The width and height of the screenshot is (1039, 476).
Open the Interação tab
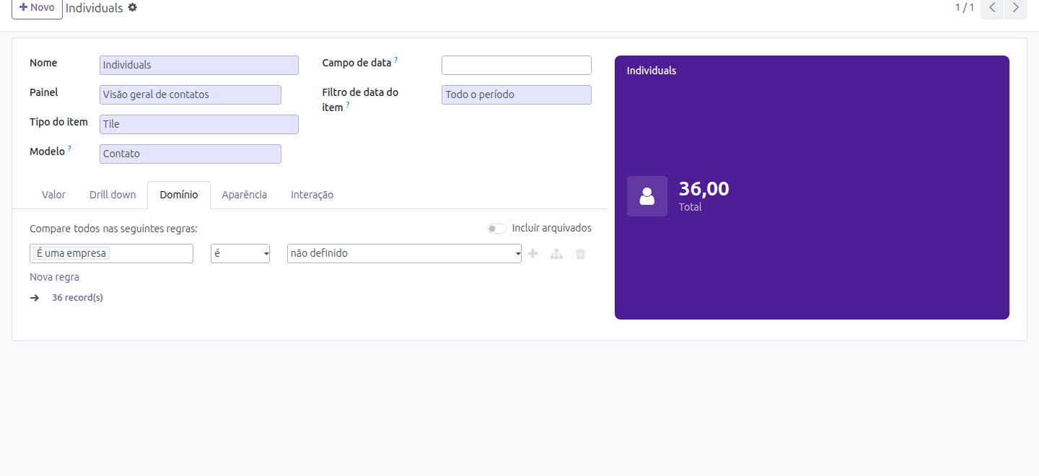[312, 195]
